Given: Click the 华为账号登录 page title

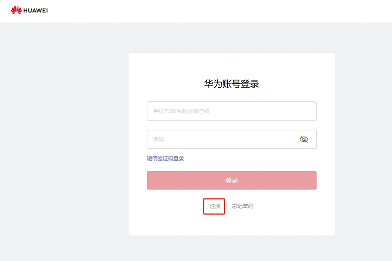Looking at the screenshot, I should click(231, 84).
